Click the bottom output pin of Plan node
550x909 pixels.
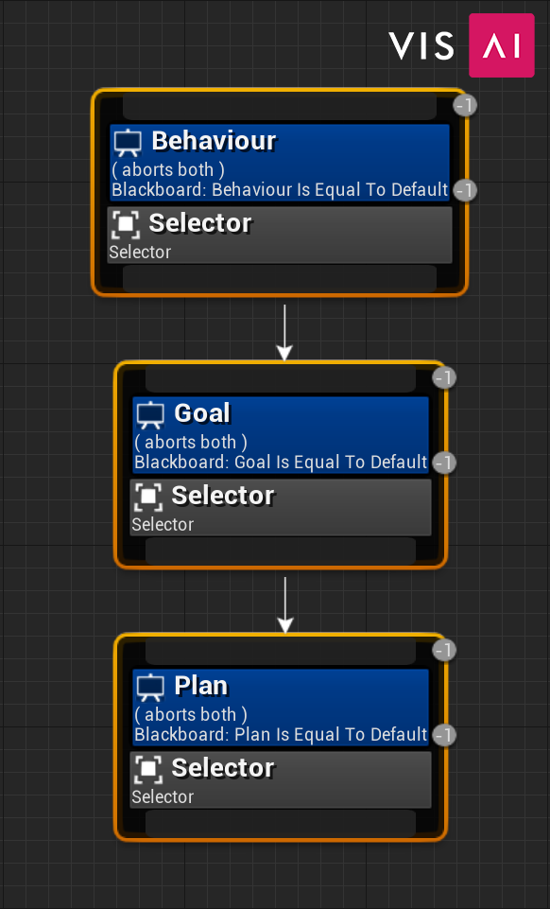(281, 823)
